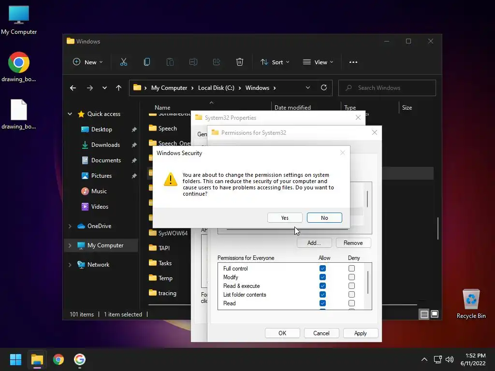Select the blank drawing_bo file on desktop

[x=19, y=114]
